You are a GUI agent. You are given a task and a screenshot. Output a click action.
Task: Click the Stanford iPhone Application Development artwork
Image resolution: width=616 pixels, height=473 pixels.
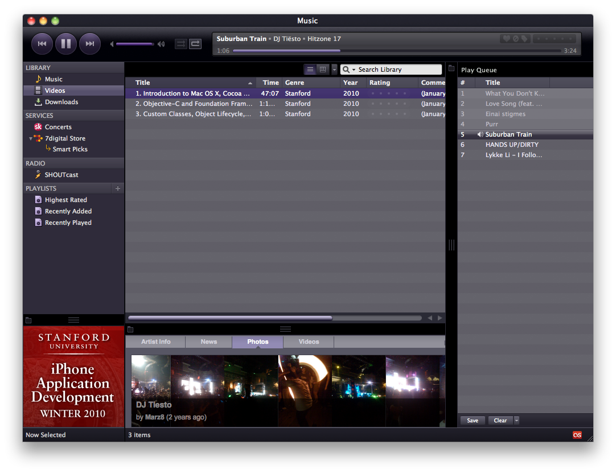coord(73,377)
